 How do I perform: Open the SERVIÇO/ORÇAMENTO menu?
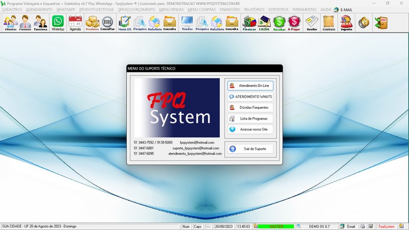[x=137, y=10]
